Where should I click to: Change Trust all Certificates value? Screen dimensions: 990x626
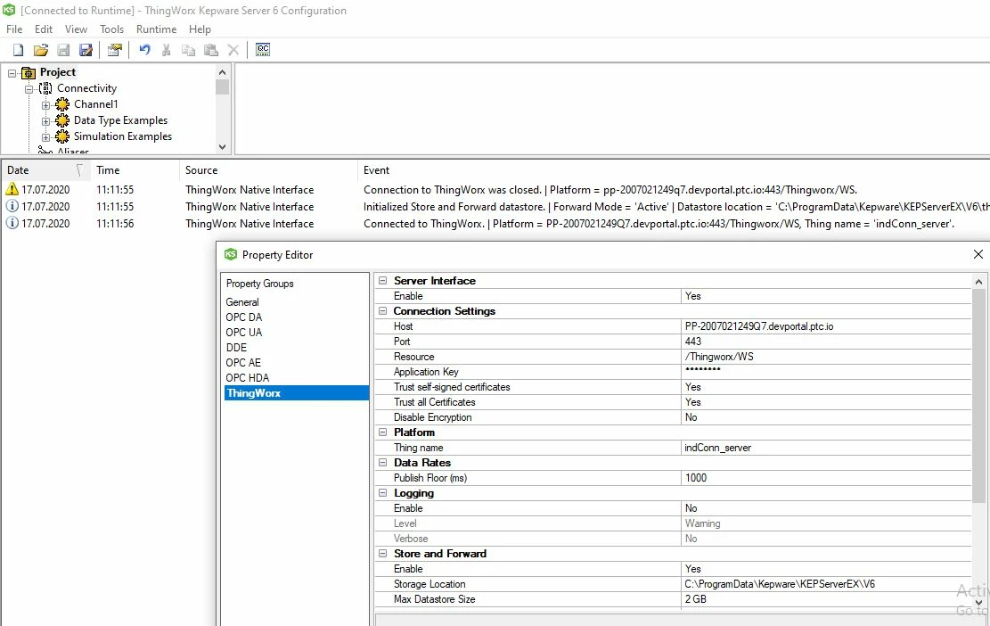click(x=826, y=402)
